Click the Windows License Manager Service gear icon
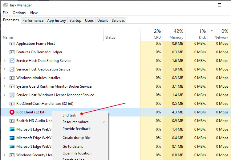The image size is (231, 160). [12, 95]
